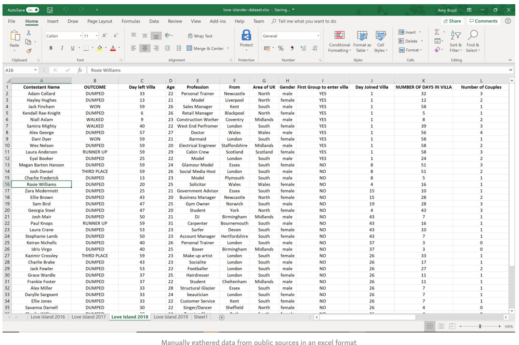Click the Orientation text angle icon
This screenshot has width=519, height=345.
(167, 35)
